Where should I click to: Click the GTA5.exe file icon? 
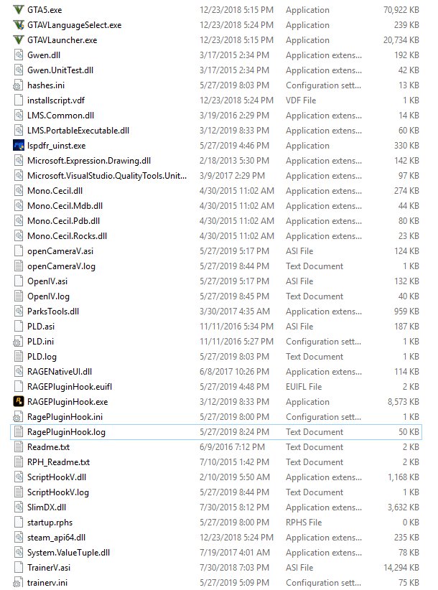tap(19, 10)
